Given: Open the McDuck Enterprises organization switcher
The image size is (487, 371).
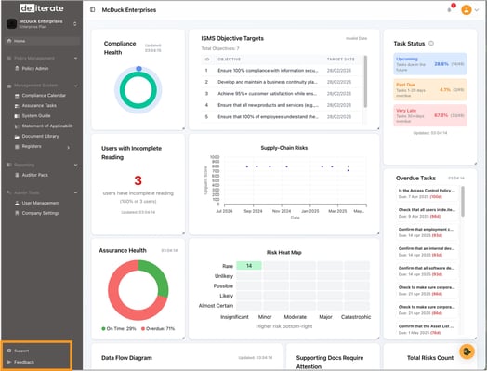Looking at the screenshot, I should pyautogui.click(x=42, y=23).
